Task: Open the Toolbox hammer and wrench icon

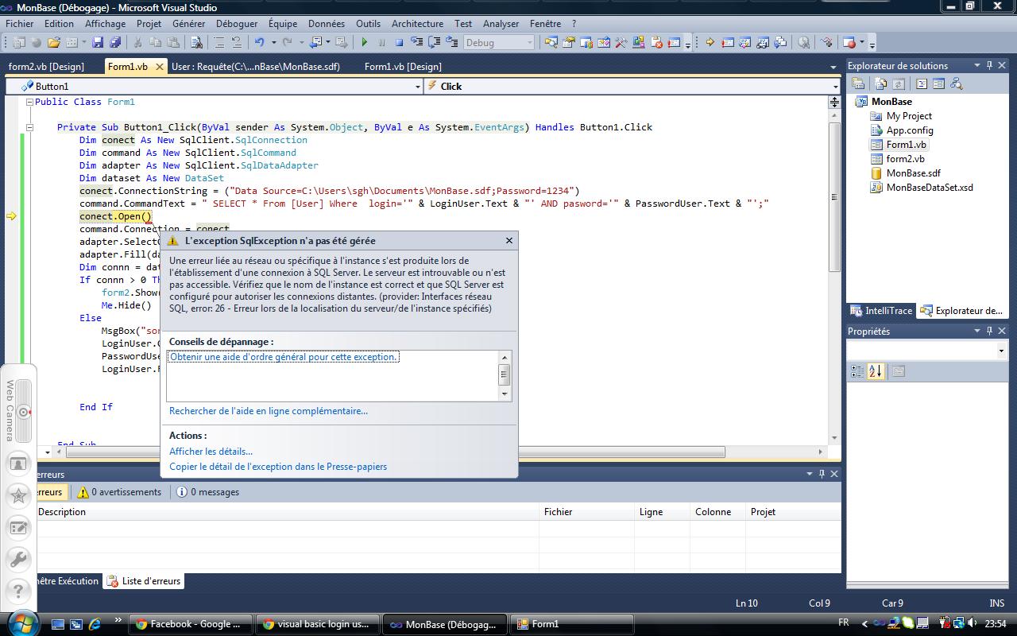Action: (621, 42)
